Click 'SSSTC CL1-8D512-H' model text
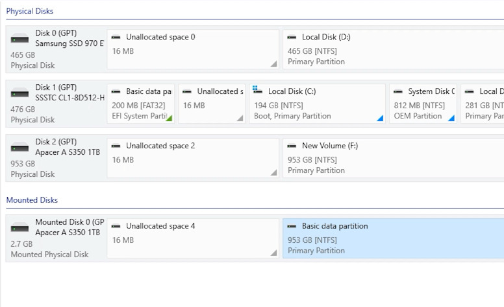 pos(69,98)
